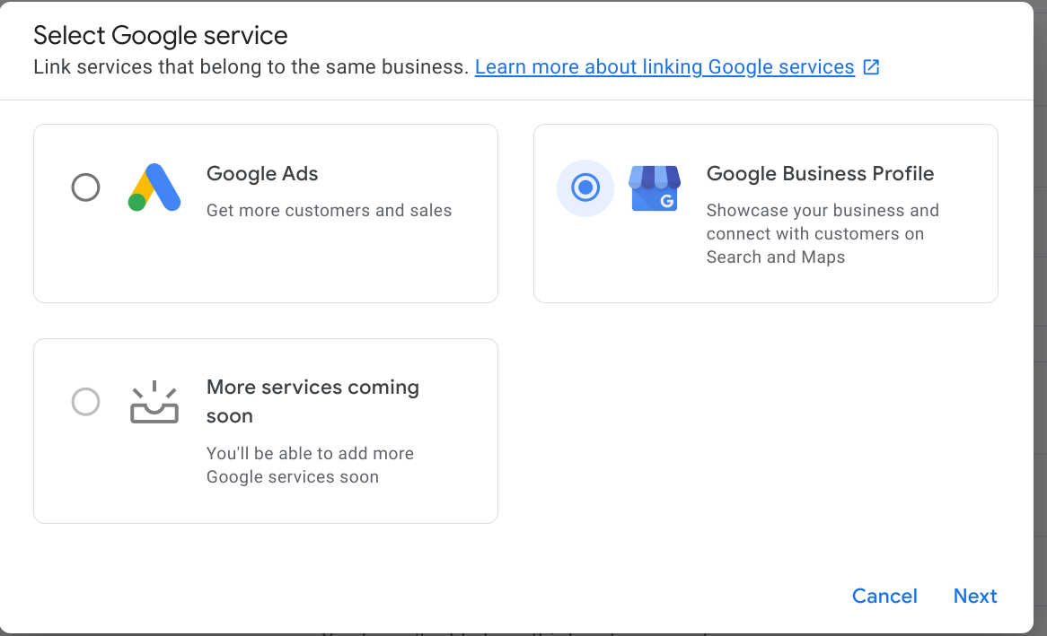Click the selected Google Business Profile radio button

coord(585,187)
